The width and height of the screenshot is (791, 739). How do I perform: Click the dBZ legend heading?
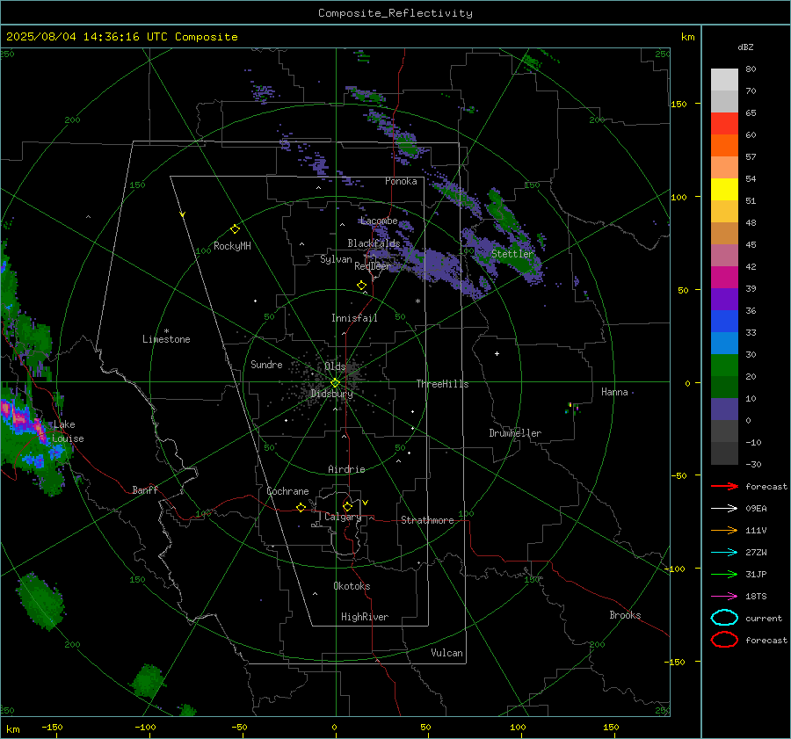click(x=745, y=47)
